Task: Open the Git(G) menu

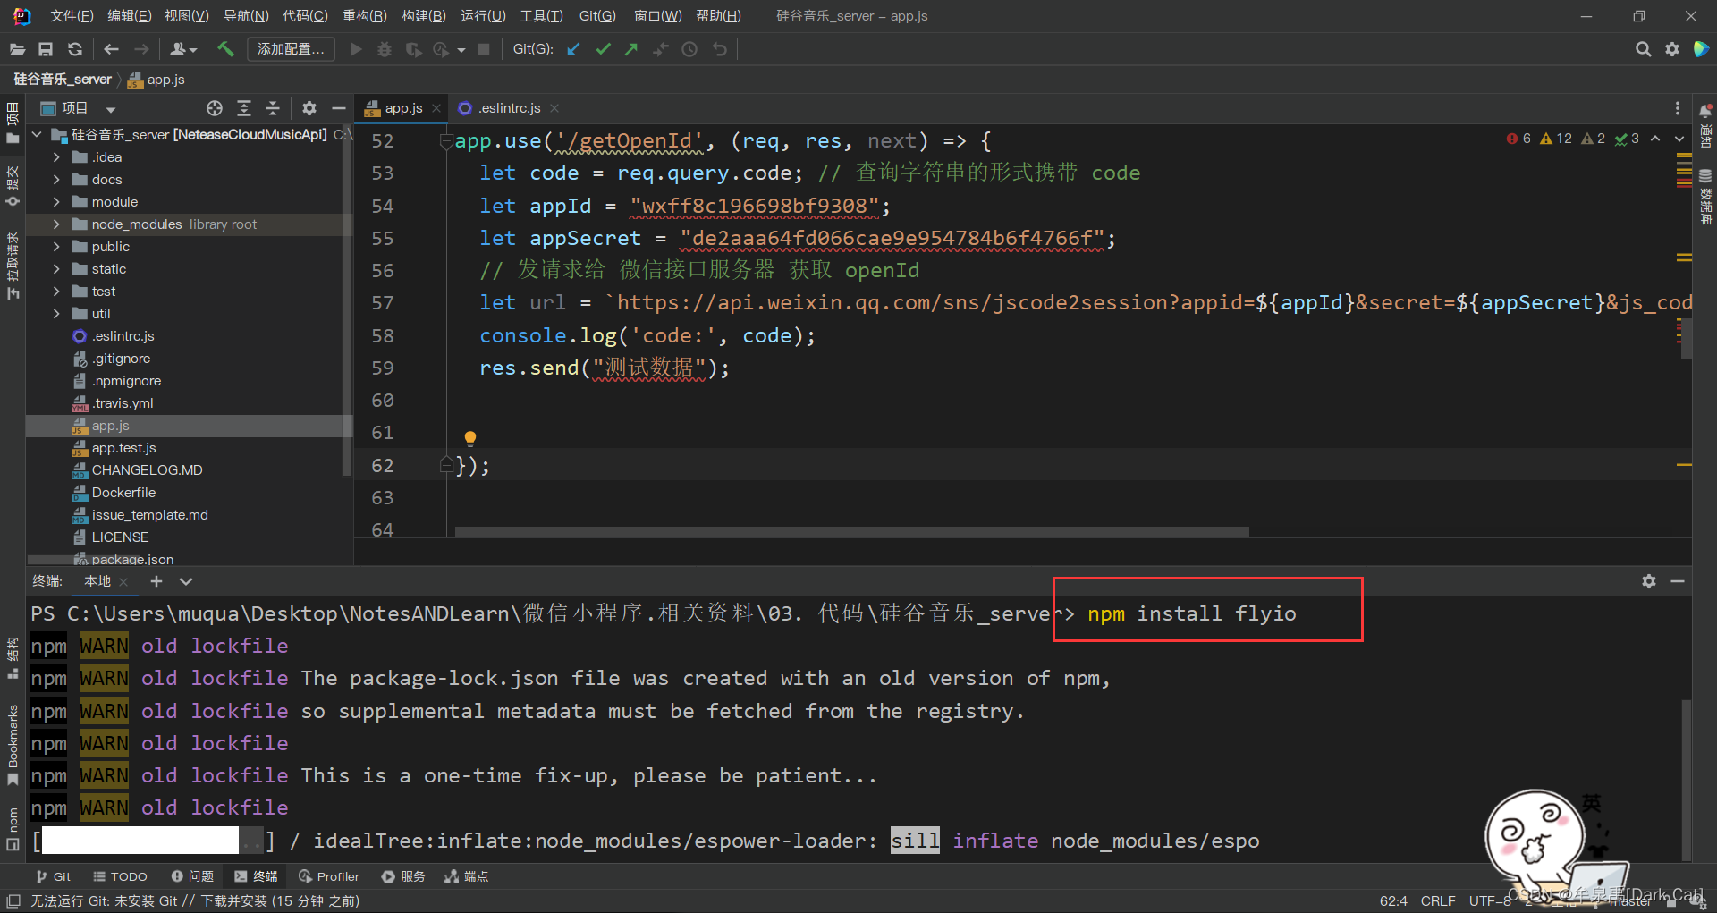Action: pyautogui.click(x=597, y=16)
